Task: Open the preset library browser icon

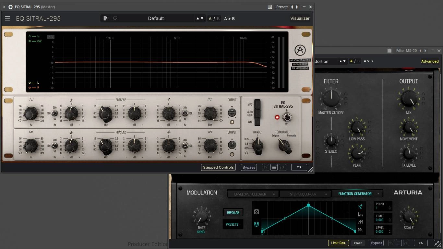Action: pos(105,18)
